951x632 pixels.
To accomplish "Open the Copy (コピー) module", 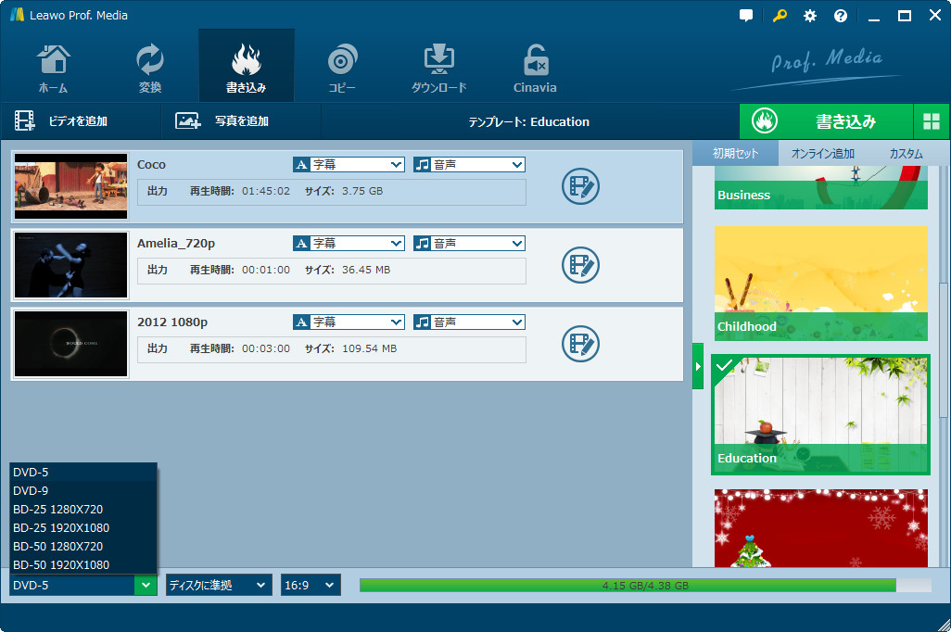I will (x=342, y=68).
